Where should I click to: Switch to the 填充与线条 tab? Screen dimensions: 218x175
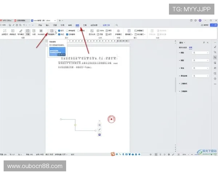point(183,47)
